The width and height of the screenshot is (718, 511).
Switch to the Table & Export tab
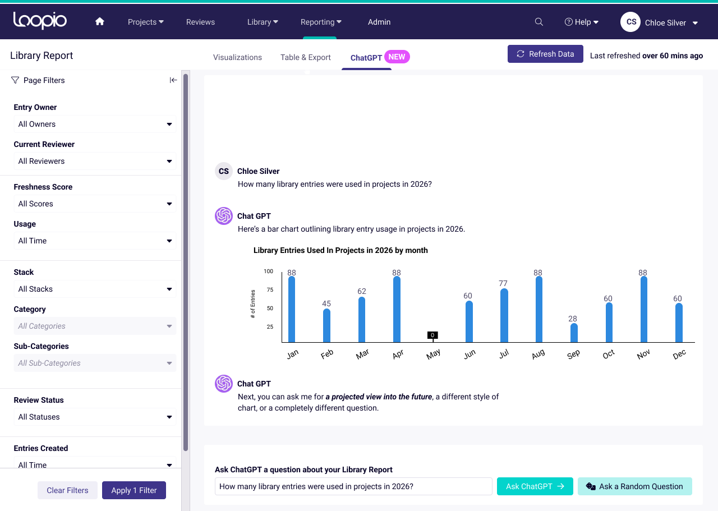pyautogui.click(x=306, y=57)
